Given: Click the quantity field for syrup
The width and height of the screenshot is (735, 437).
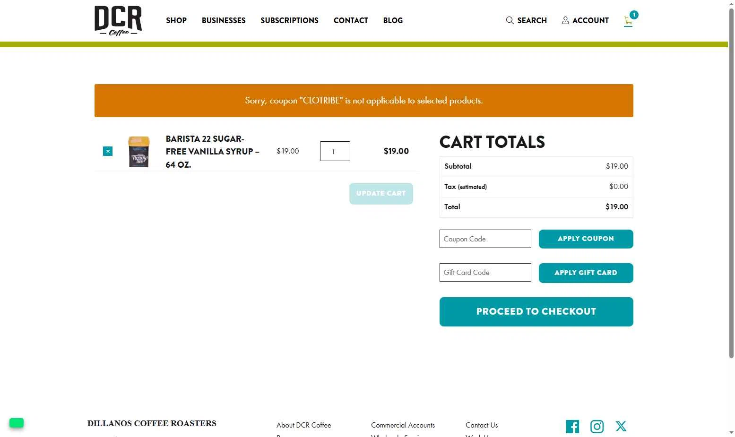Looking at the screenshot, I should click(335, 151).
